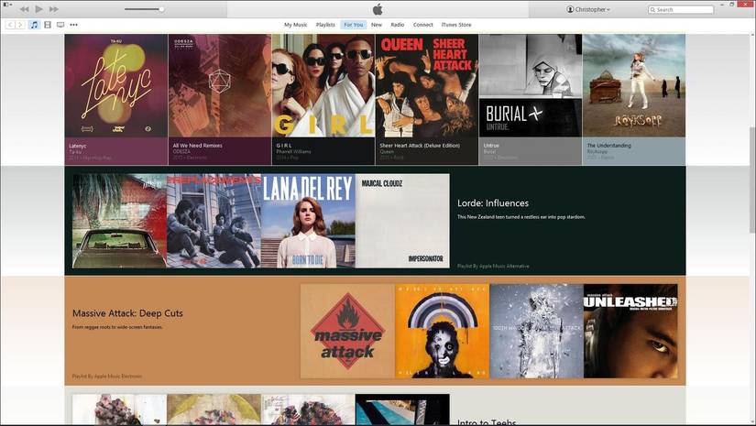Click the rewind/previous track button

24,9
